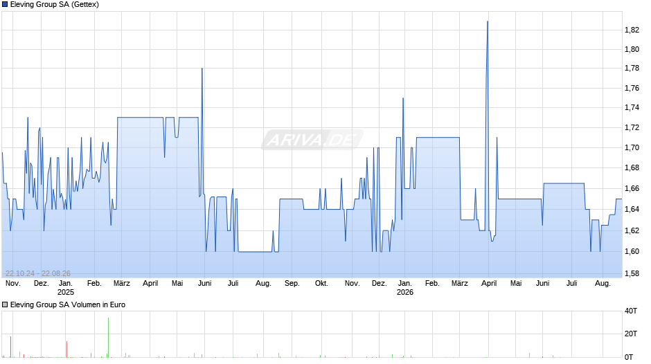Click the 1,64 price axis label

[632, 209]
